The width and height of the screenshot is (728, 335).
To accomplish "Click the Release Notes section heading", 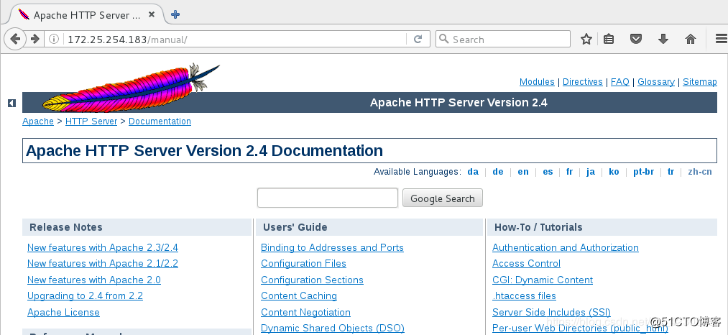I will pyautogui.click(x=66, y=227).
